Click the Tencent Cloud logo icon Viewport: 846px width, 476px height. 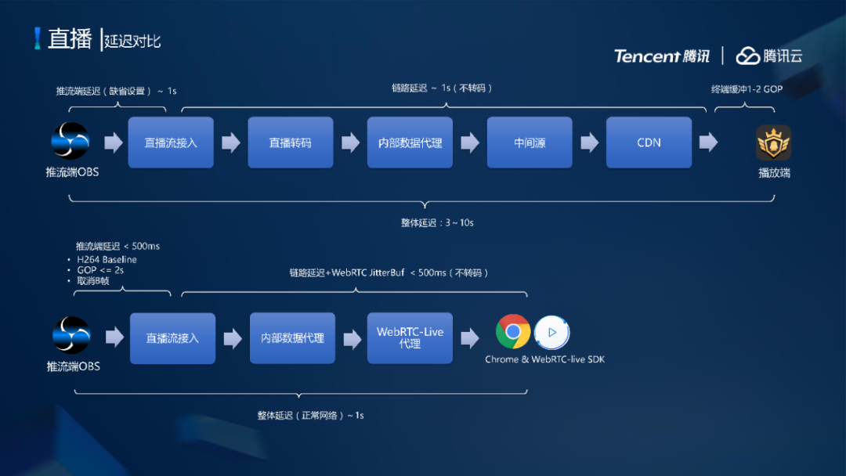[748, 56]
